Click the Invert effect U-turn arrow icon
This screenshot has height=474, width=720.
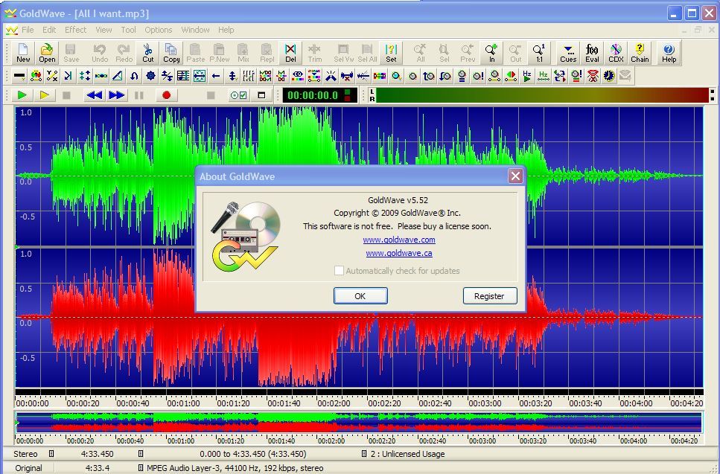point(133,76)
